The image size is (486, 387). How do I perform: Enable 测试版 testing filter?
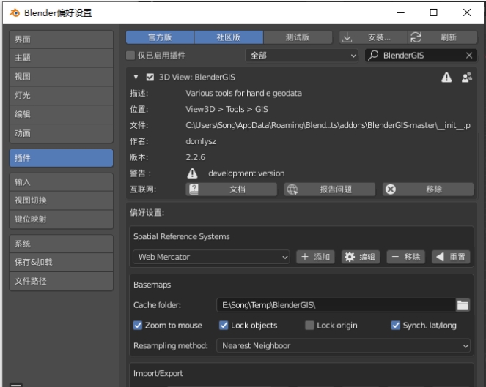tap(298, 37)
